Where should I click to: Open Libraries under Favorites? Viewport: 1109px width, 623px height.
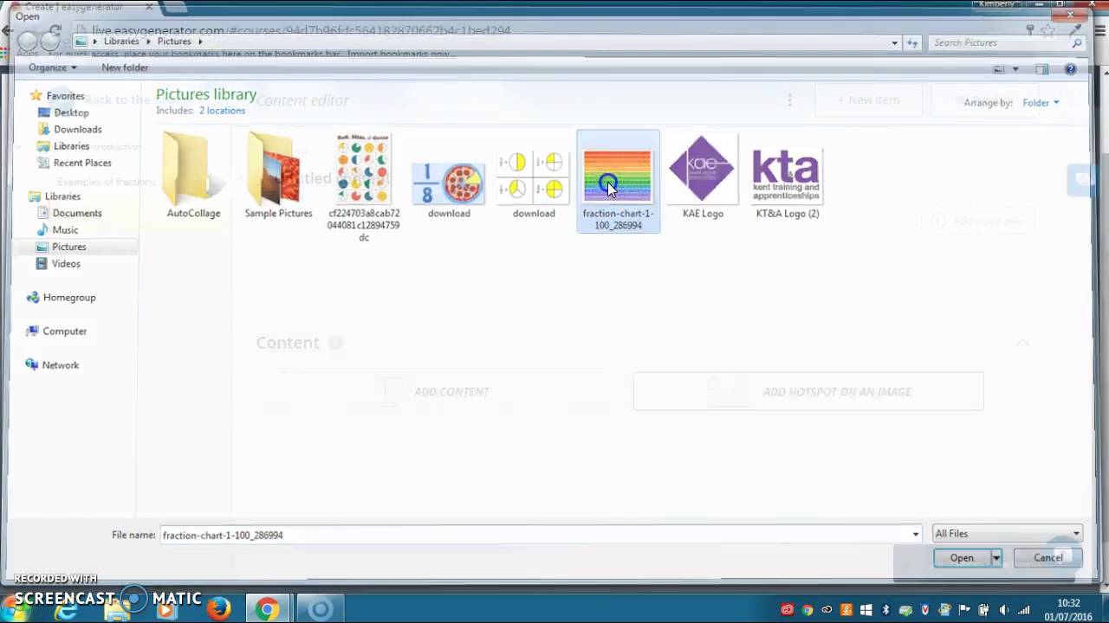(x=71, y=146)
